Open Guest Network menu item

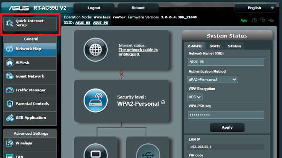point(30,77)
